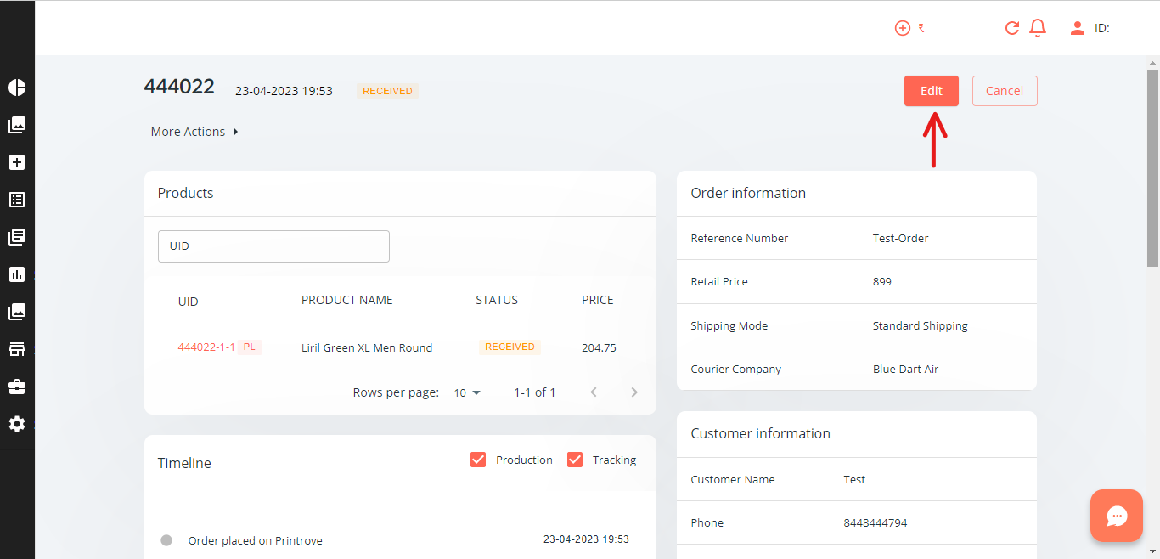
Task: Click the 1-1 of 1 pagination text
Action: (x=534, y=392)
